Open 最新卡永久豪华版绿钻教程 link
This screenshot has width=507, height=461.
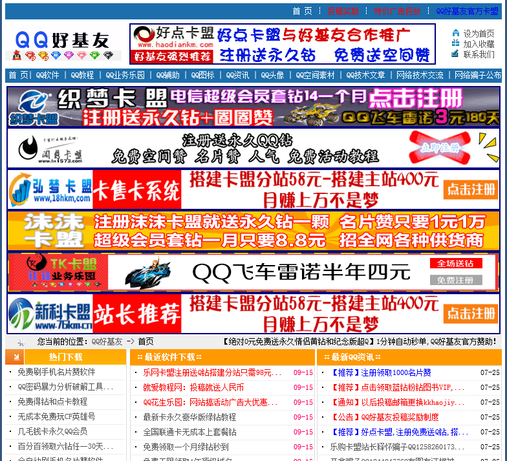pyautogui.click(x=189, y=418)
